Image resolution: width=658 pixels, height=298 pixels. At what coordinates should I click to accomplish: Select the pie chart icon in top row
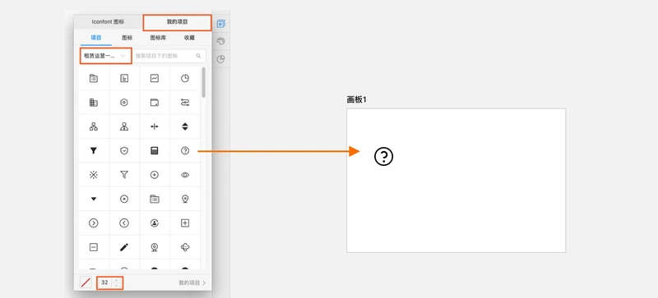tap(185, 78)
